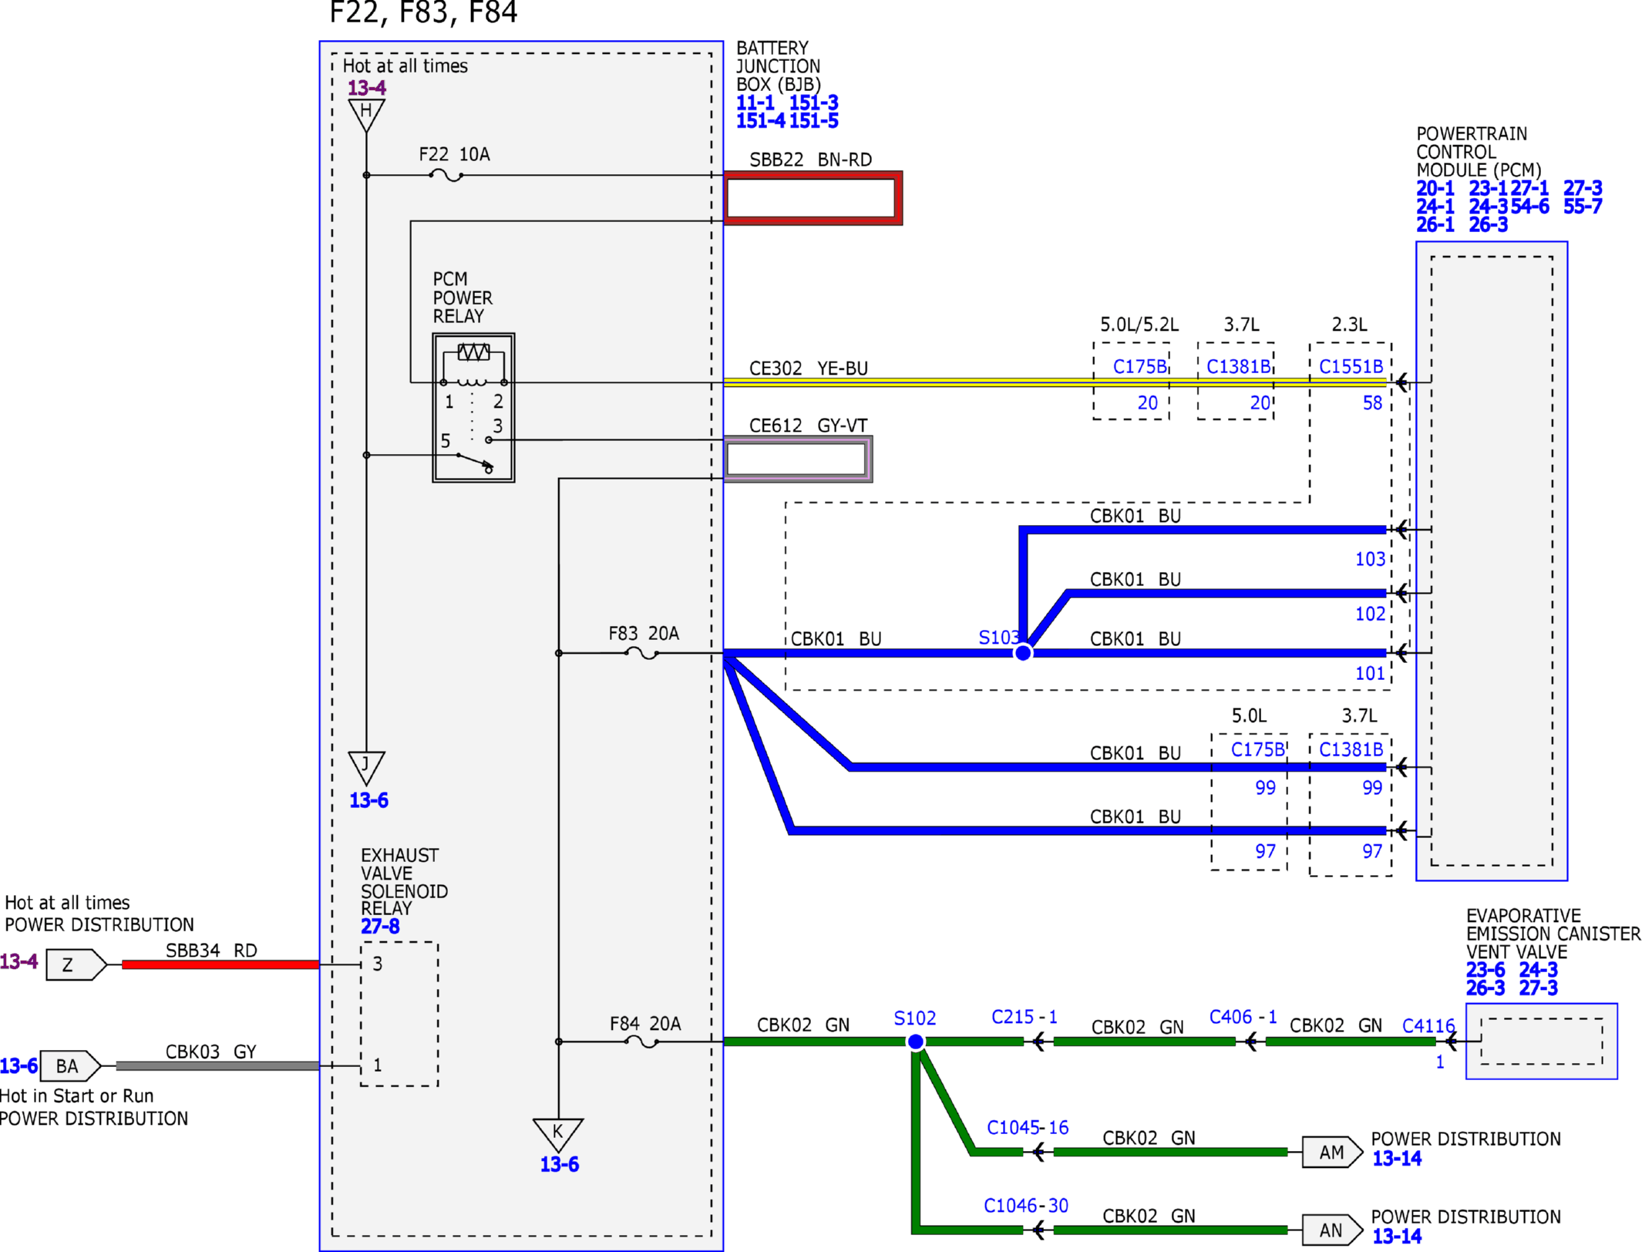Image resolution: width=1642 pixels, height=1252 pixels.
Task: Click the J triangle connector symbol
Action: [366, 768]
